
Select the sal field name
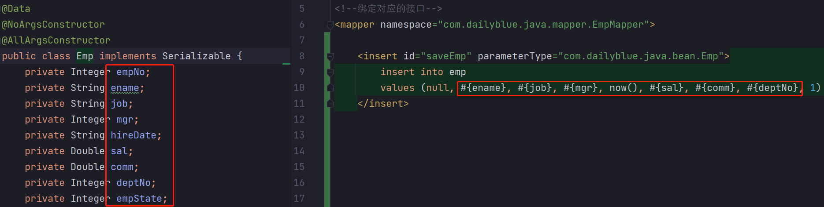coord(119,151)
